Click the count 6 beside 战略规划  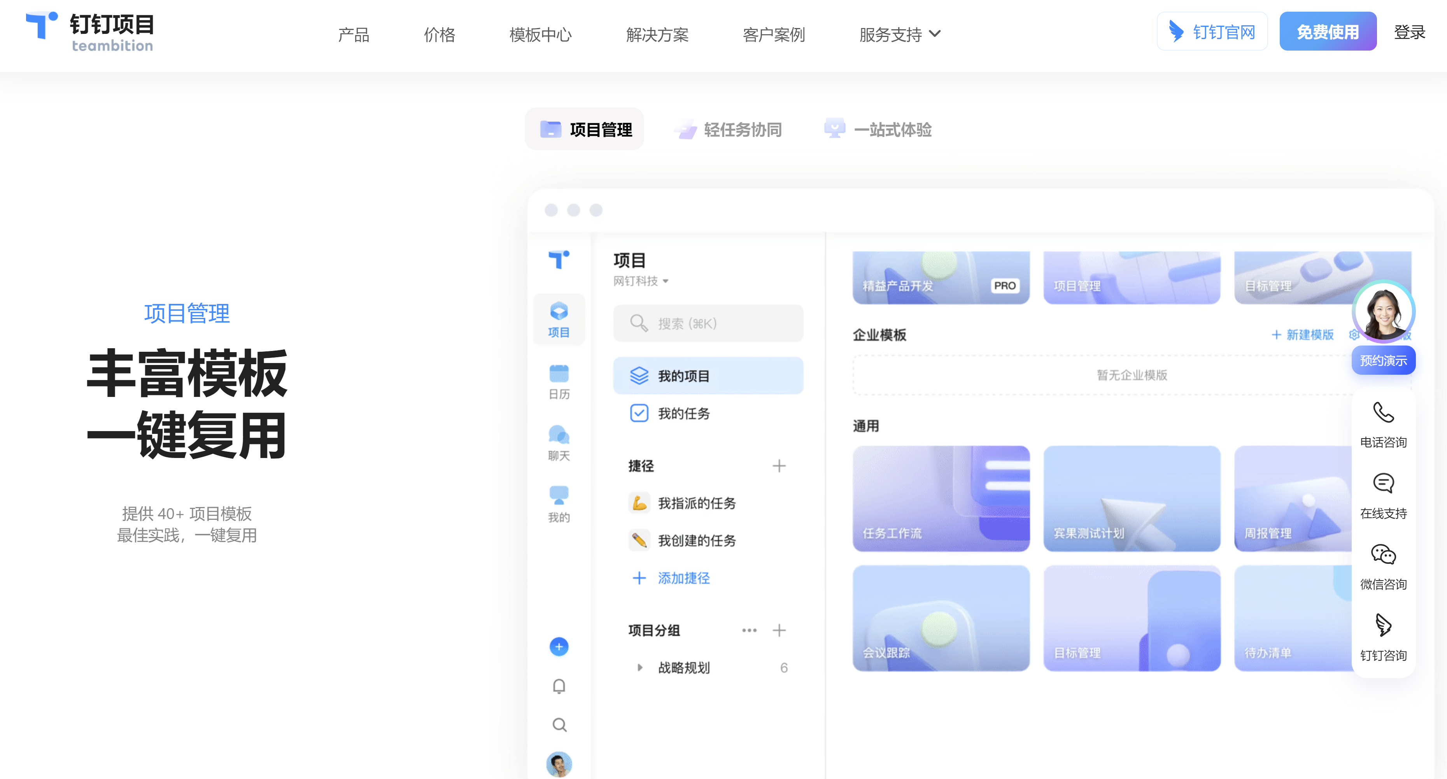coord(784,668)
